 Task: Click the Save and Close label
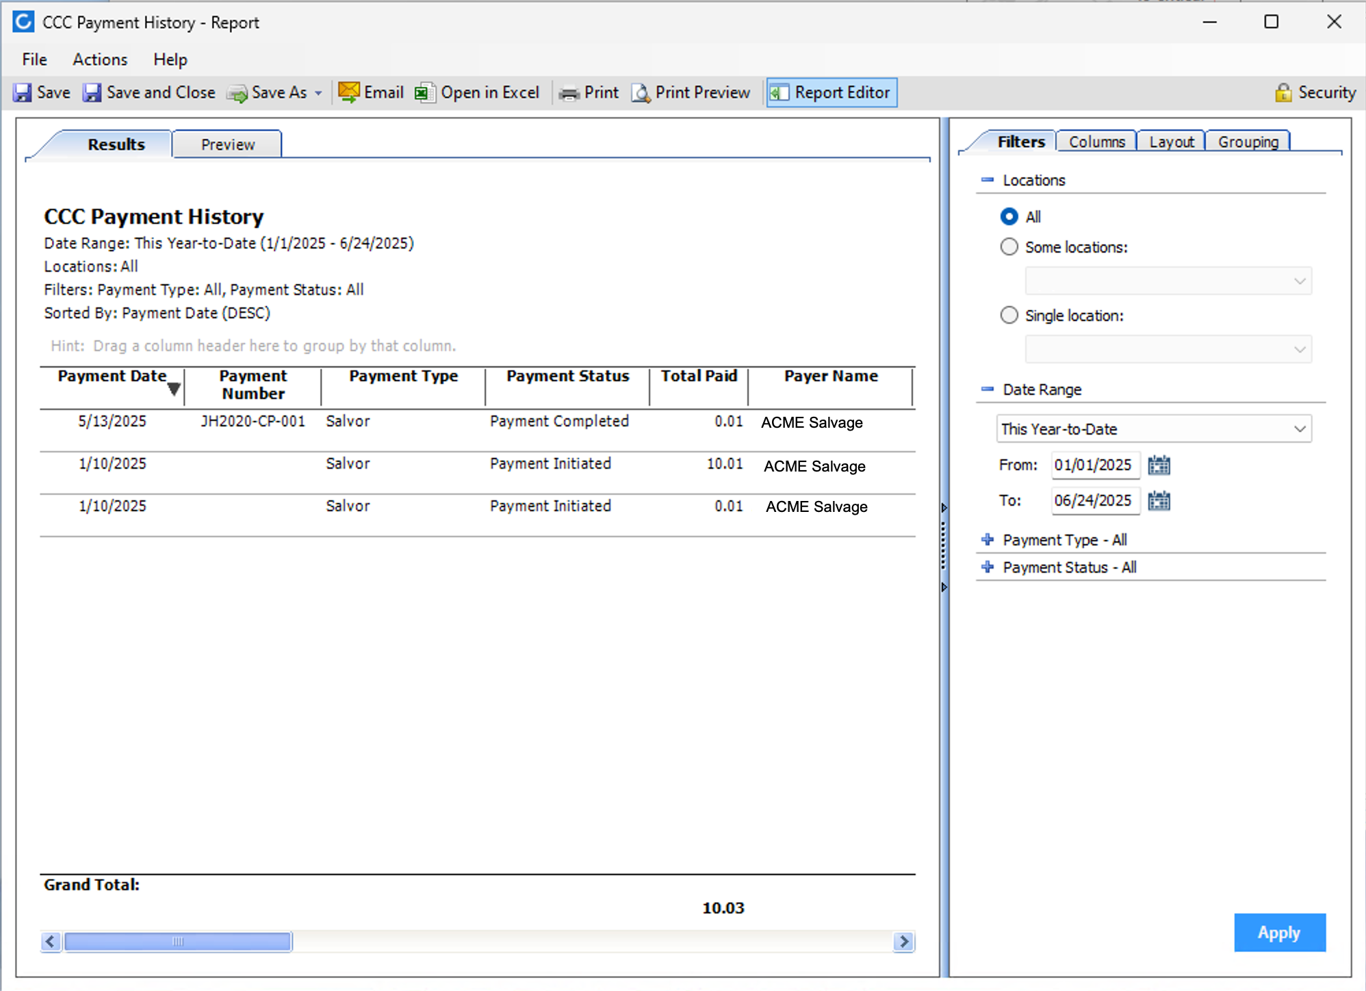[x=161, y=92]
